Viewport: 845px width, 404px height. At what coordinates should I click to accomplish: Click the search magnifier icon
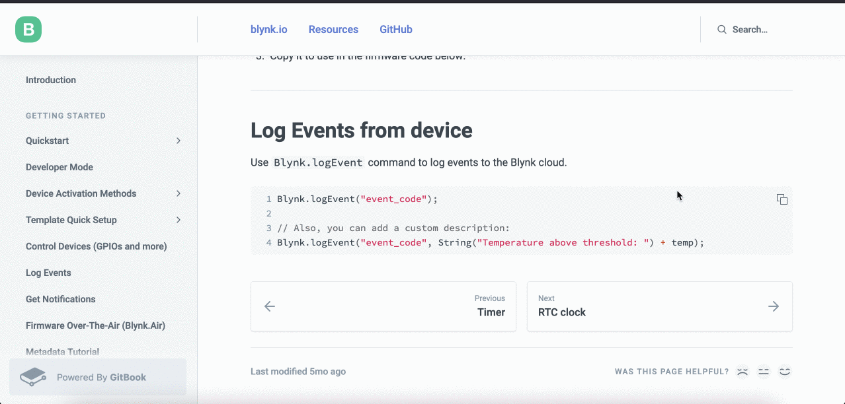coord(722,30)
